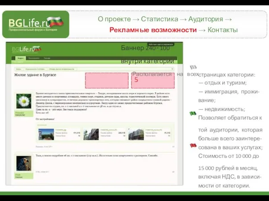Open the bird user avatar
The width and height of the screenshot is (269, 201).
click(24, 163)
